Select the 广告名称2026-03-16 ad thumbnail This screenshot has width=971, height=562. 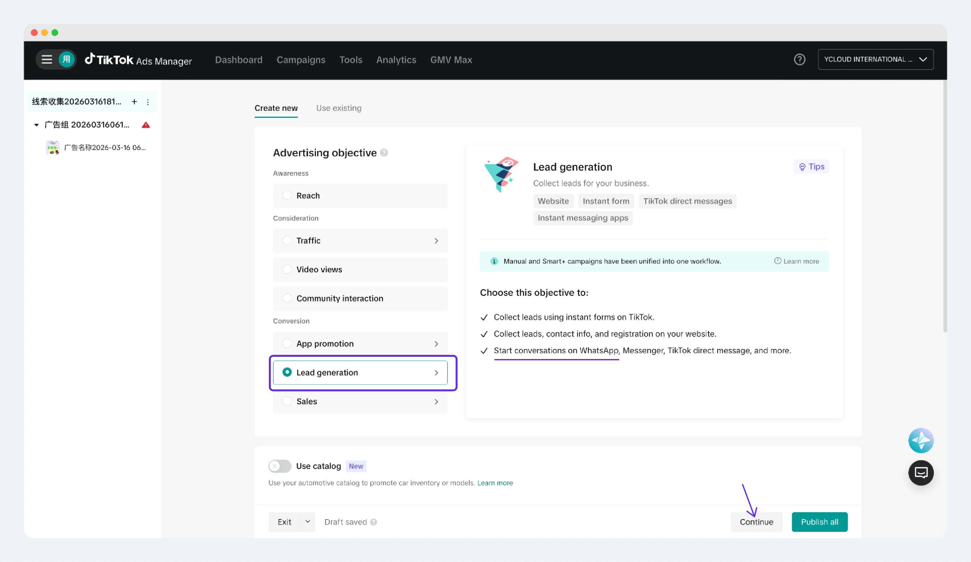click(52, 147)
